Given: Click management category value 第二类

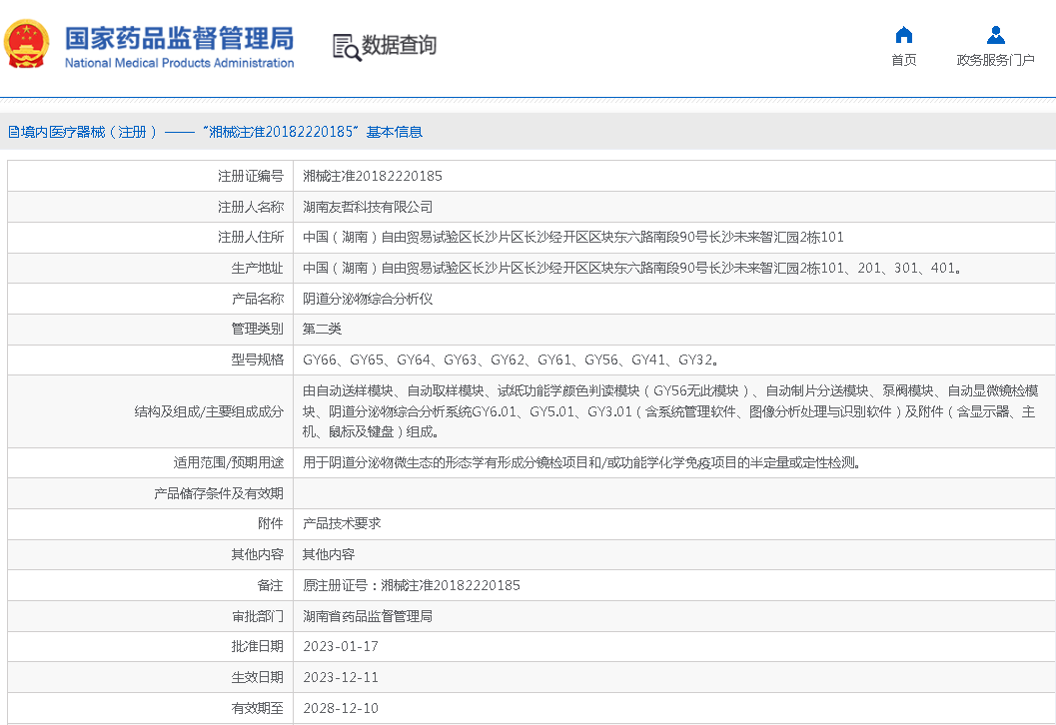Looking at the screenshot, I should coord(322,330).
